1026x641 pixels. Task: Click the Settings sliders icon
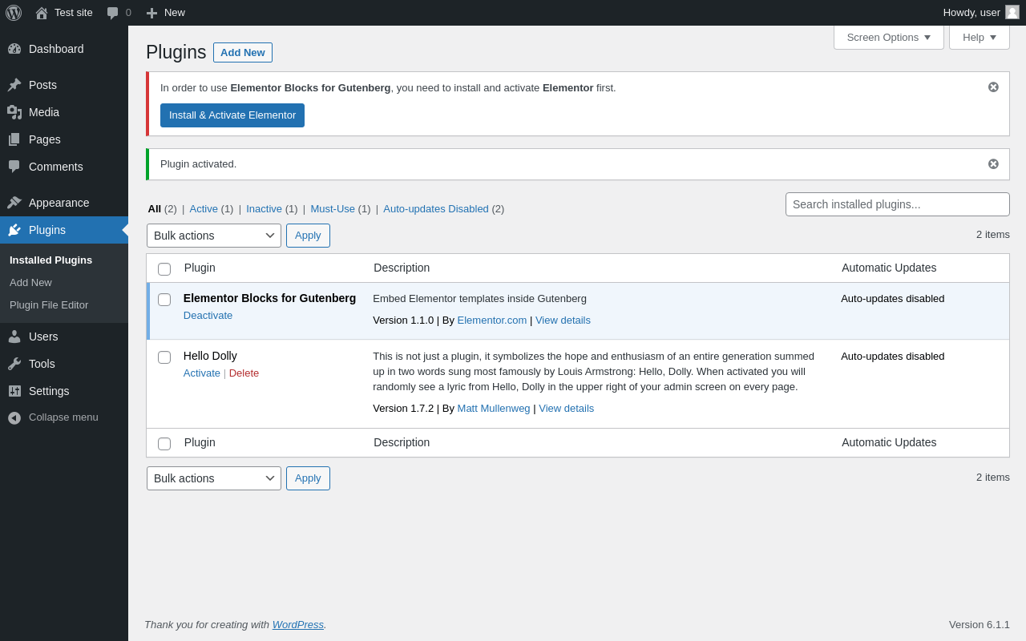pyautogui.click(x=14, y=391)
